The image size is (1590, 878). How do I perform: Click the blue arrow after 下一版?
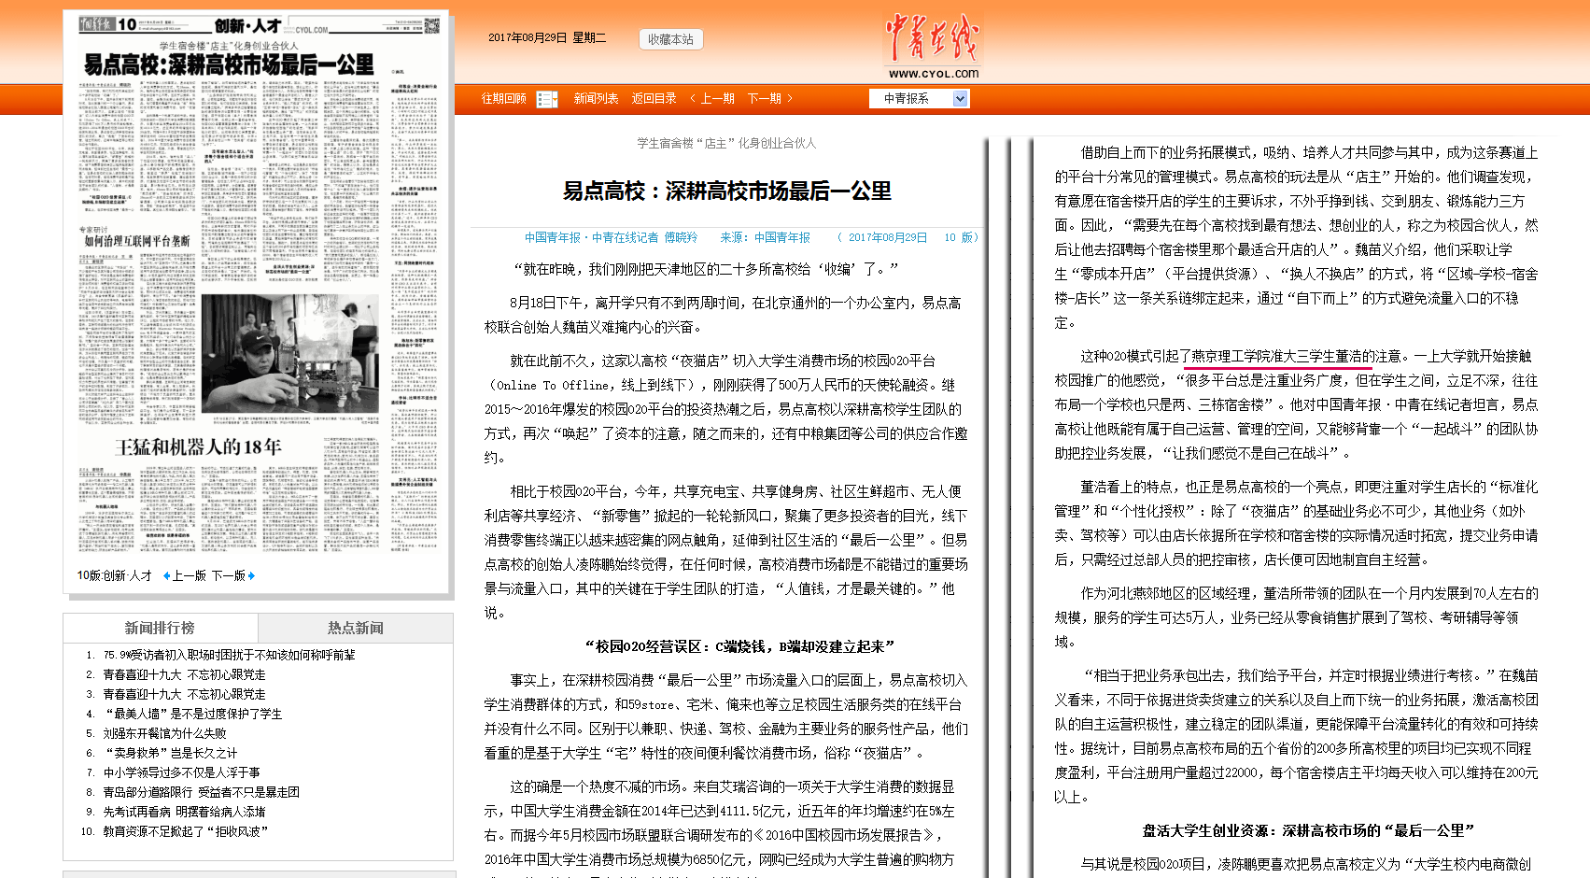click(x=251, y=575)
